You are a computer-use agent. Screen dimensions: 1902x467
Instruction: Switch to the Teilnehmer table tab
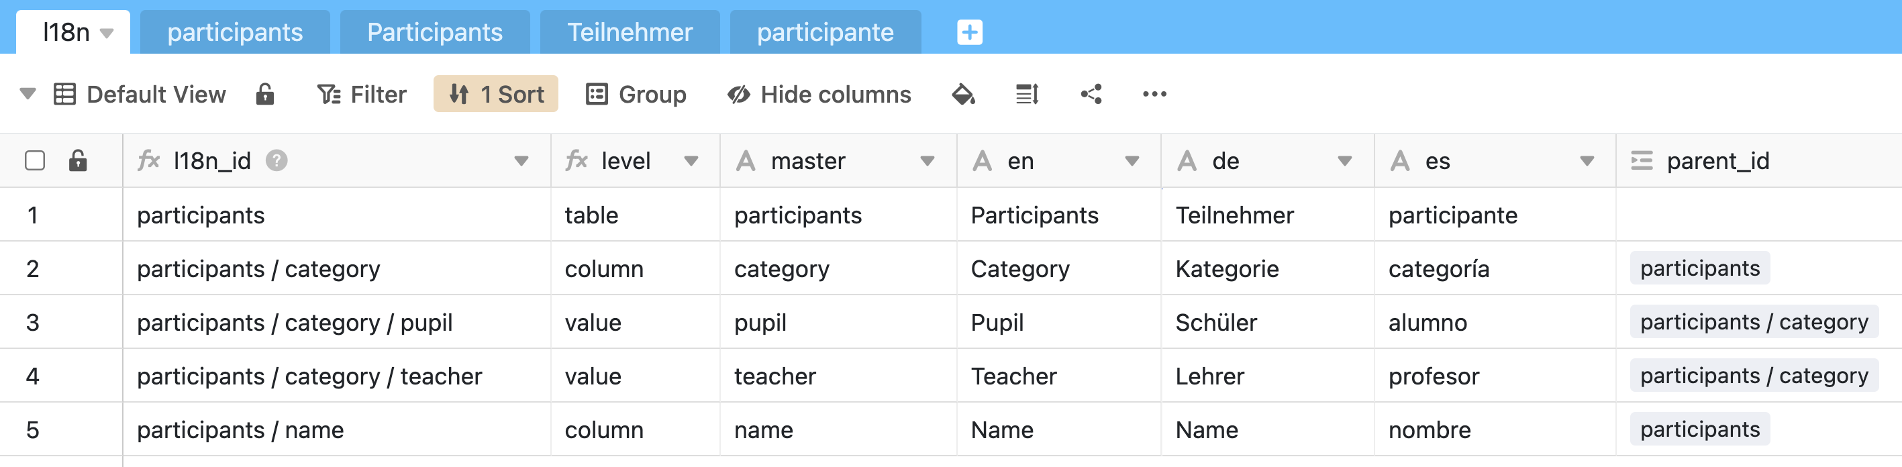629,32
